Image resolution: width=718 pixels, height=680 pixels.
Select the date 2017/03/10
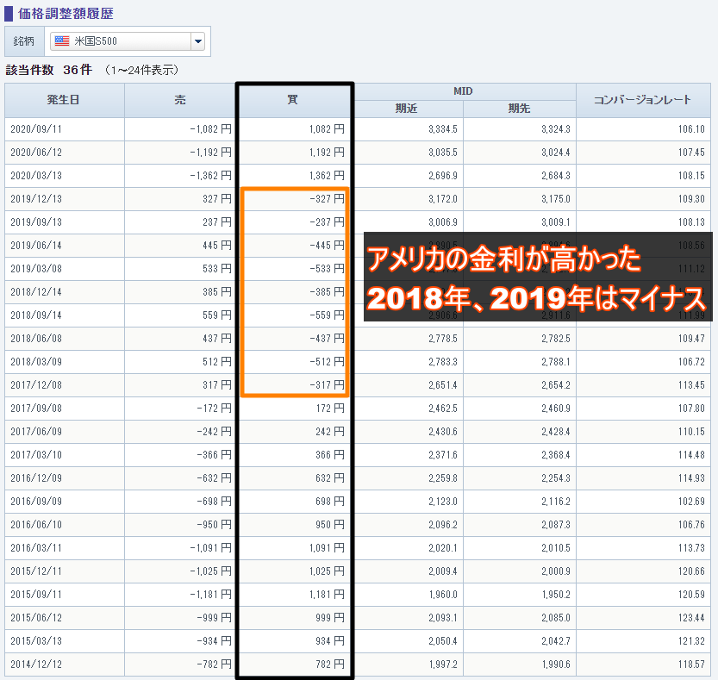(36, 455)
